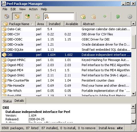The height and width of the screenshot is (132, 137).
Task: Select the DBD-ODBC package name
Action: 15,39
